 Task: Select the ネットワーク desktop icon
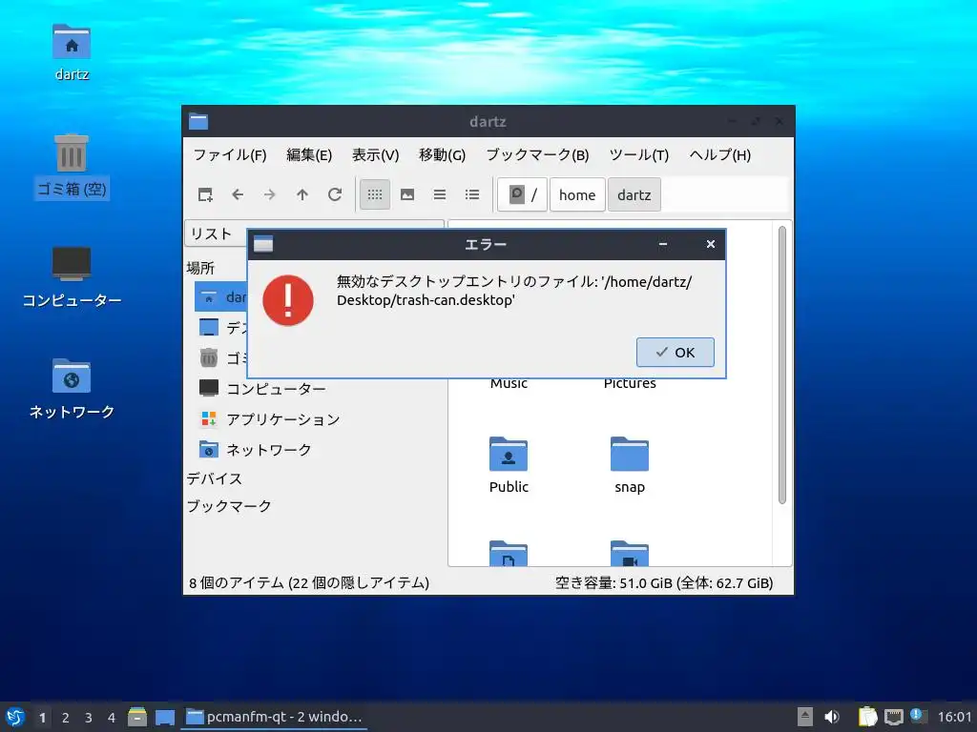(x=72, y=389)
